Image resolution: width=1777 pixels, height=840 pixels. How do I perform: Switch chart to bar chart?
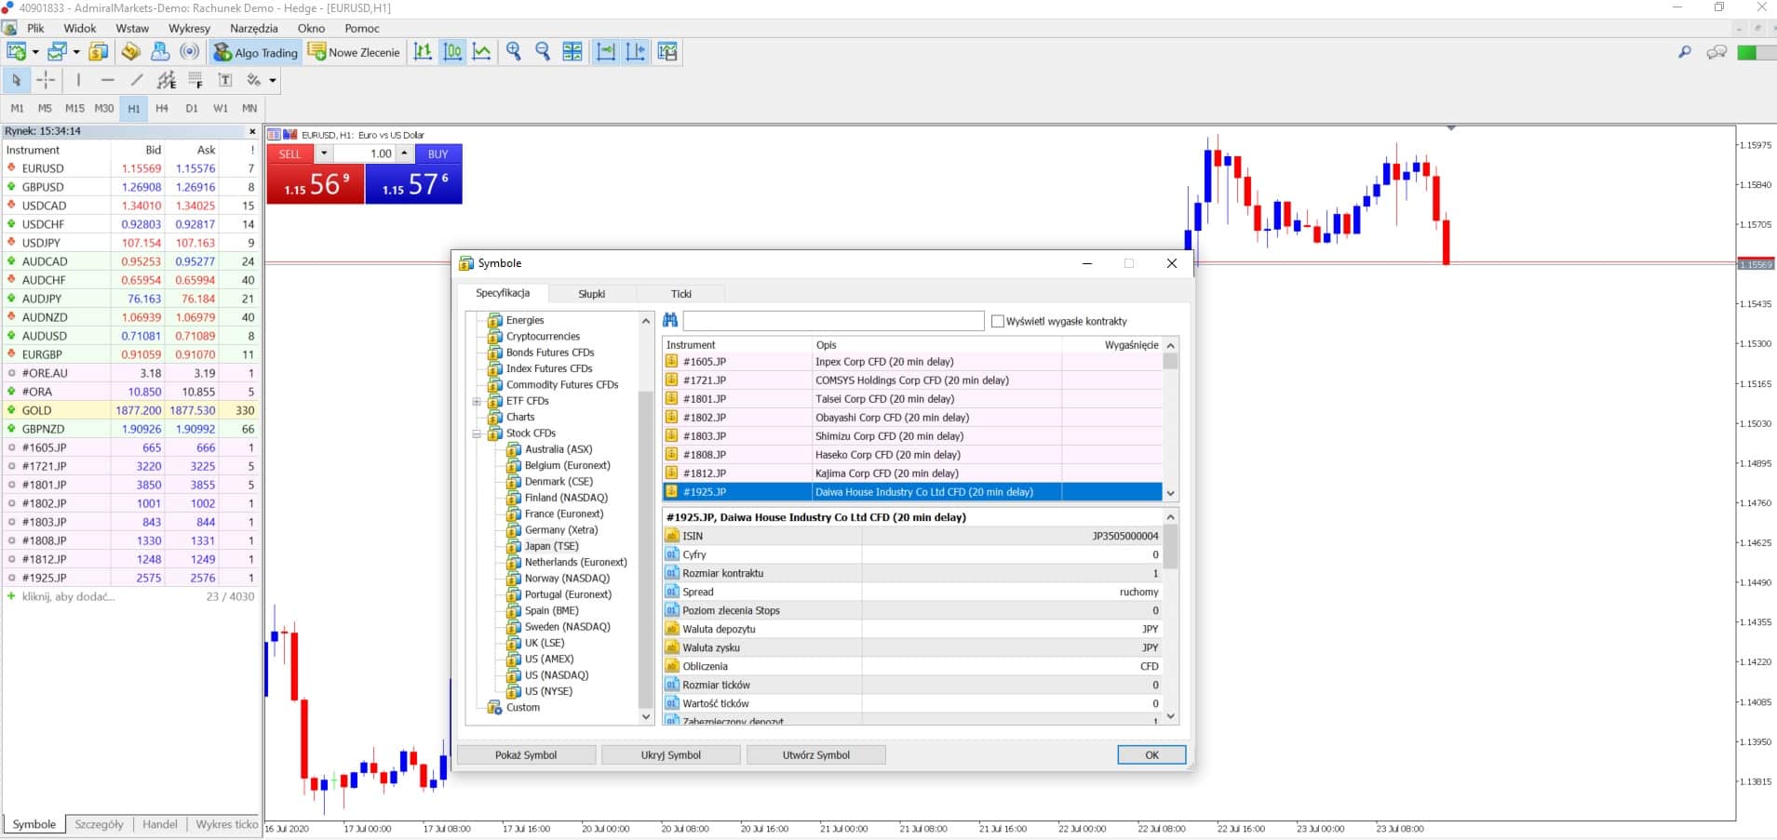click(423, 52)
